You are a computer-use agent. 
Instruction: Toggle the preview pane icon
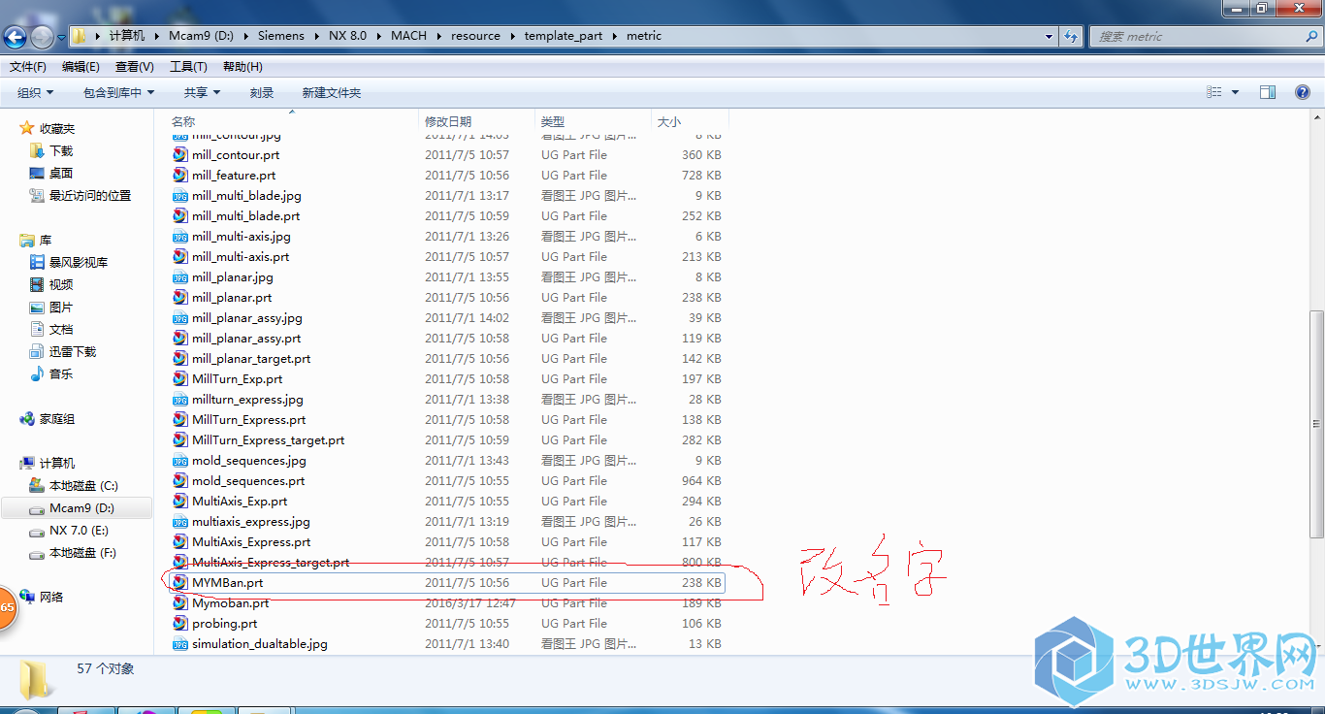pyautogui.click(x=1268, y=92)
